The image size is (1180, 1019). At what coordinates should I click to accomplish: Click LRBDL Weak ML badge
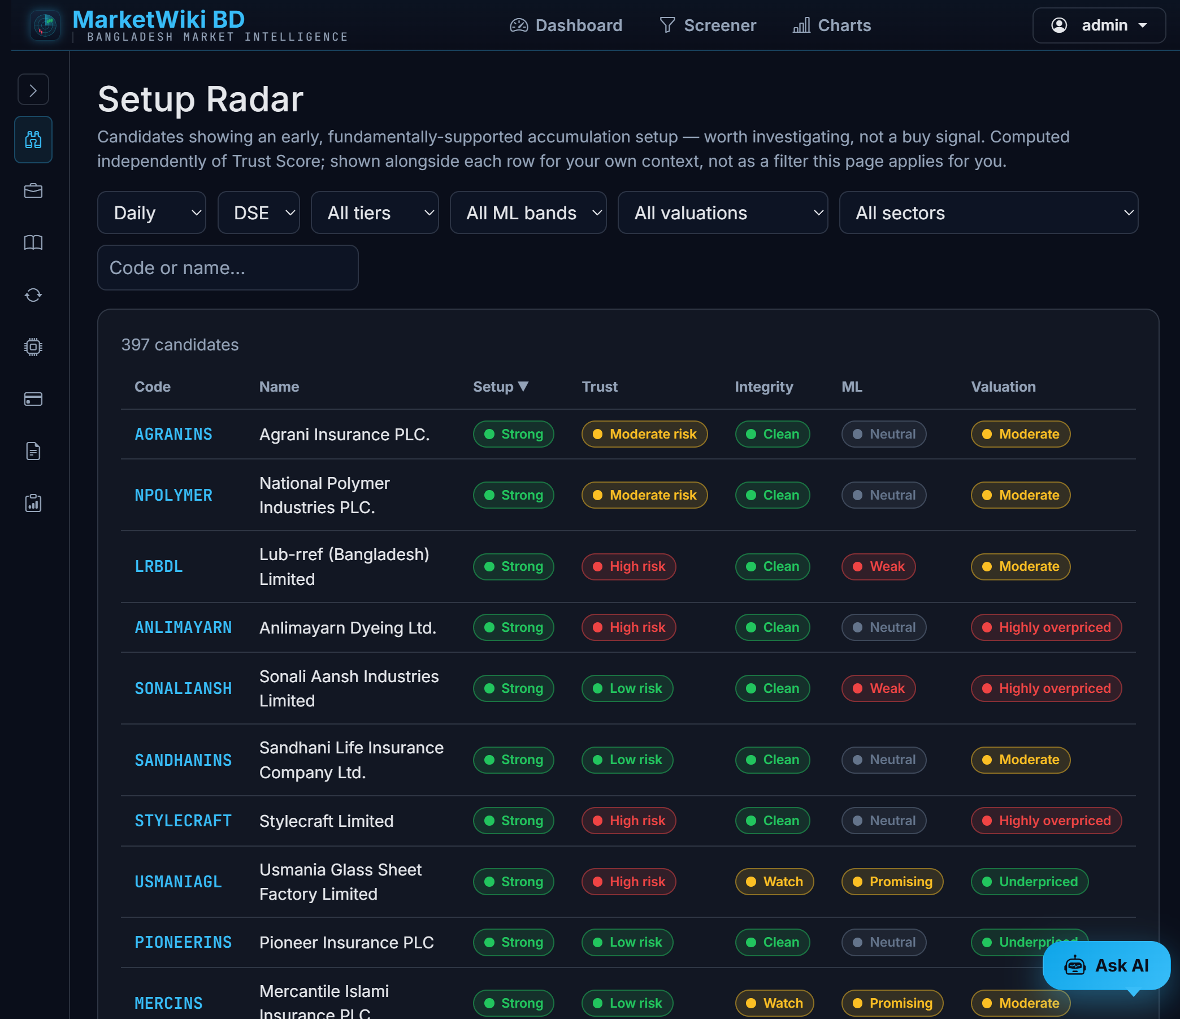[878, 567]
